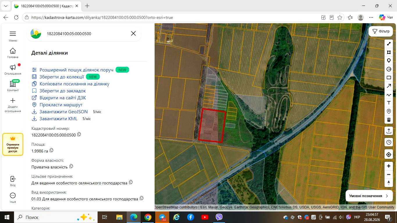Pick the arrow drawing tool

(389, 86)
